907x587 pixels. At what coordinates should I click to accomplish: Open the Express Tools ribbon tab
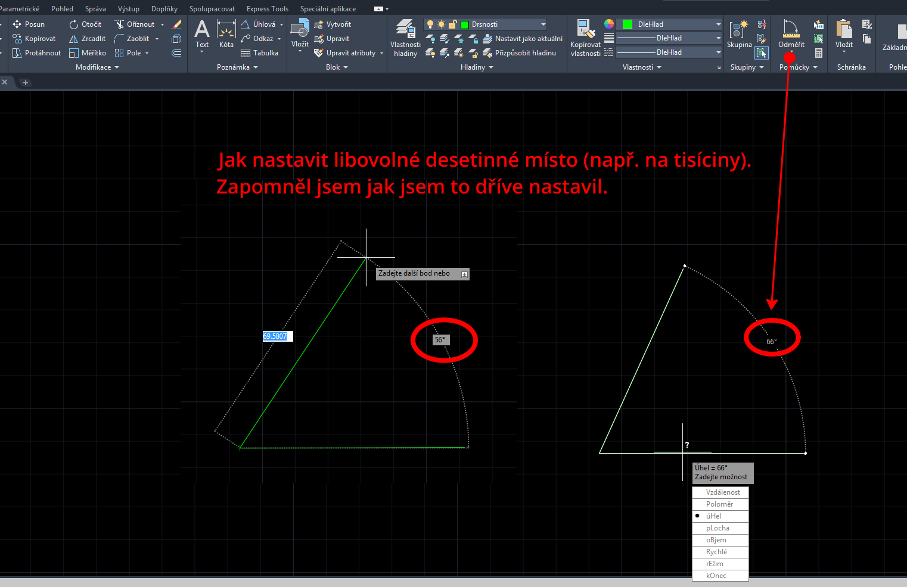[267, 9]
